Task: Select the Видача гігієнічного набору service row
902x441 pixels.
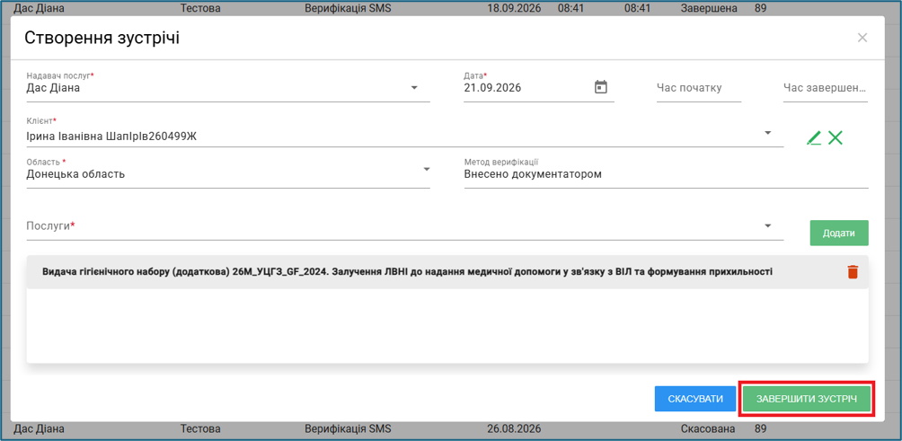Action: [447, 271]
